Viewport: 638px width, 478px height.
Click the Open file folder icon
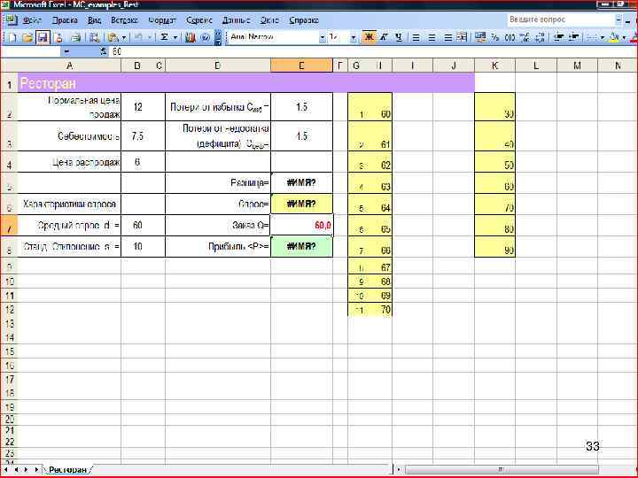click(x=27, y=37)
